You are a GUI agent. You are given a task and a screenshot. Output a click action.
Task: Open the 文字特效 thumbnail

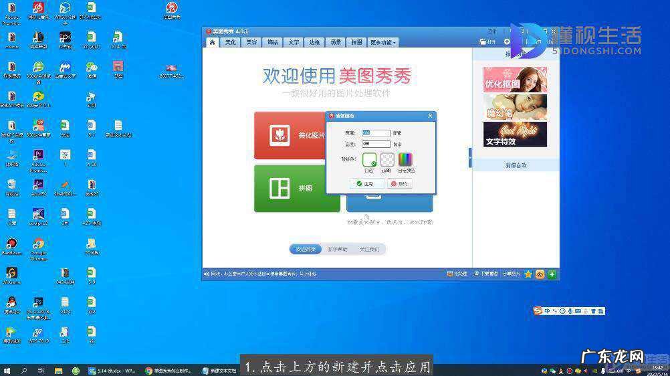pos(515,134)
